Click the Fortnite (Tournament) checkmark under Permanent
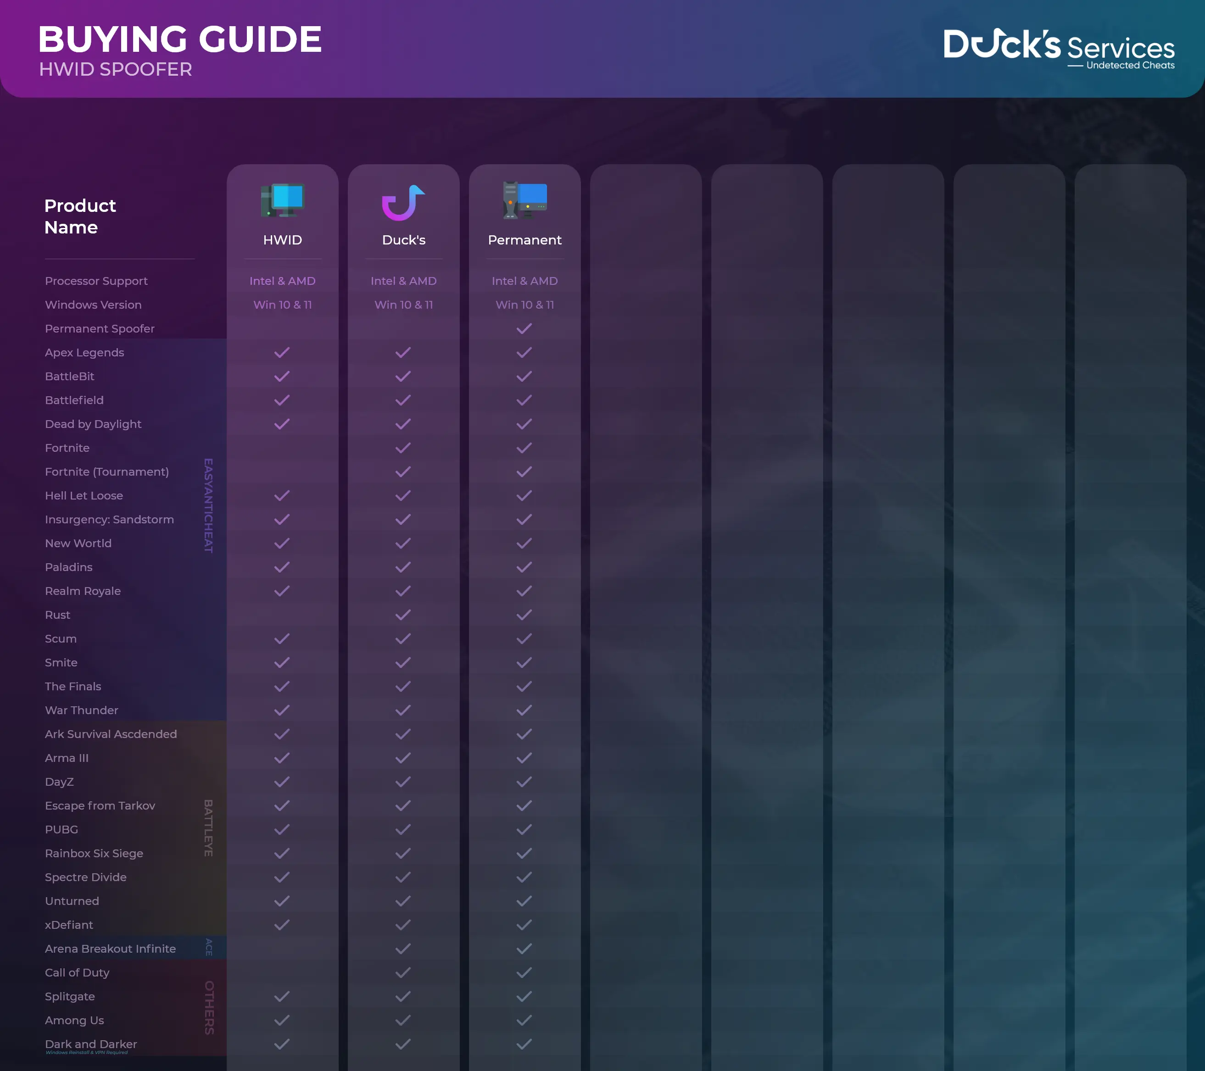This screenshot has width=1205, height=1071. point(524,472)
